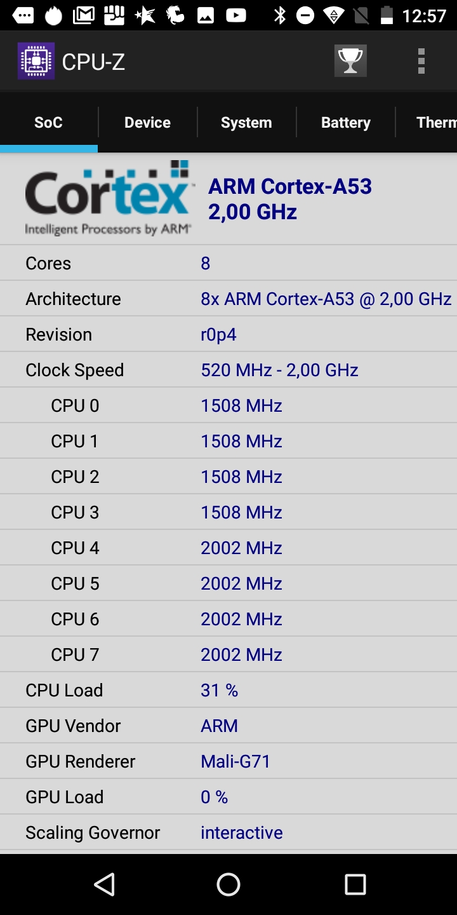
Task: Open the three-dot overflow menu
Action: [x=421, y=61]
